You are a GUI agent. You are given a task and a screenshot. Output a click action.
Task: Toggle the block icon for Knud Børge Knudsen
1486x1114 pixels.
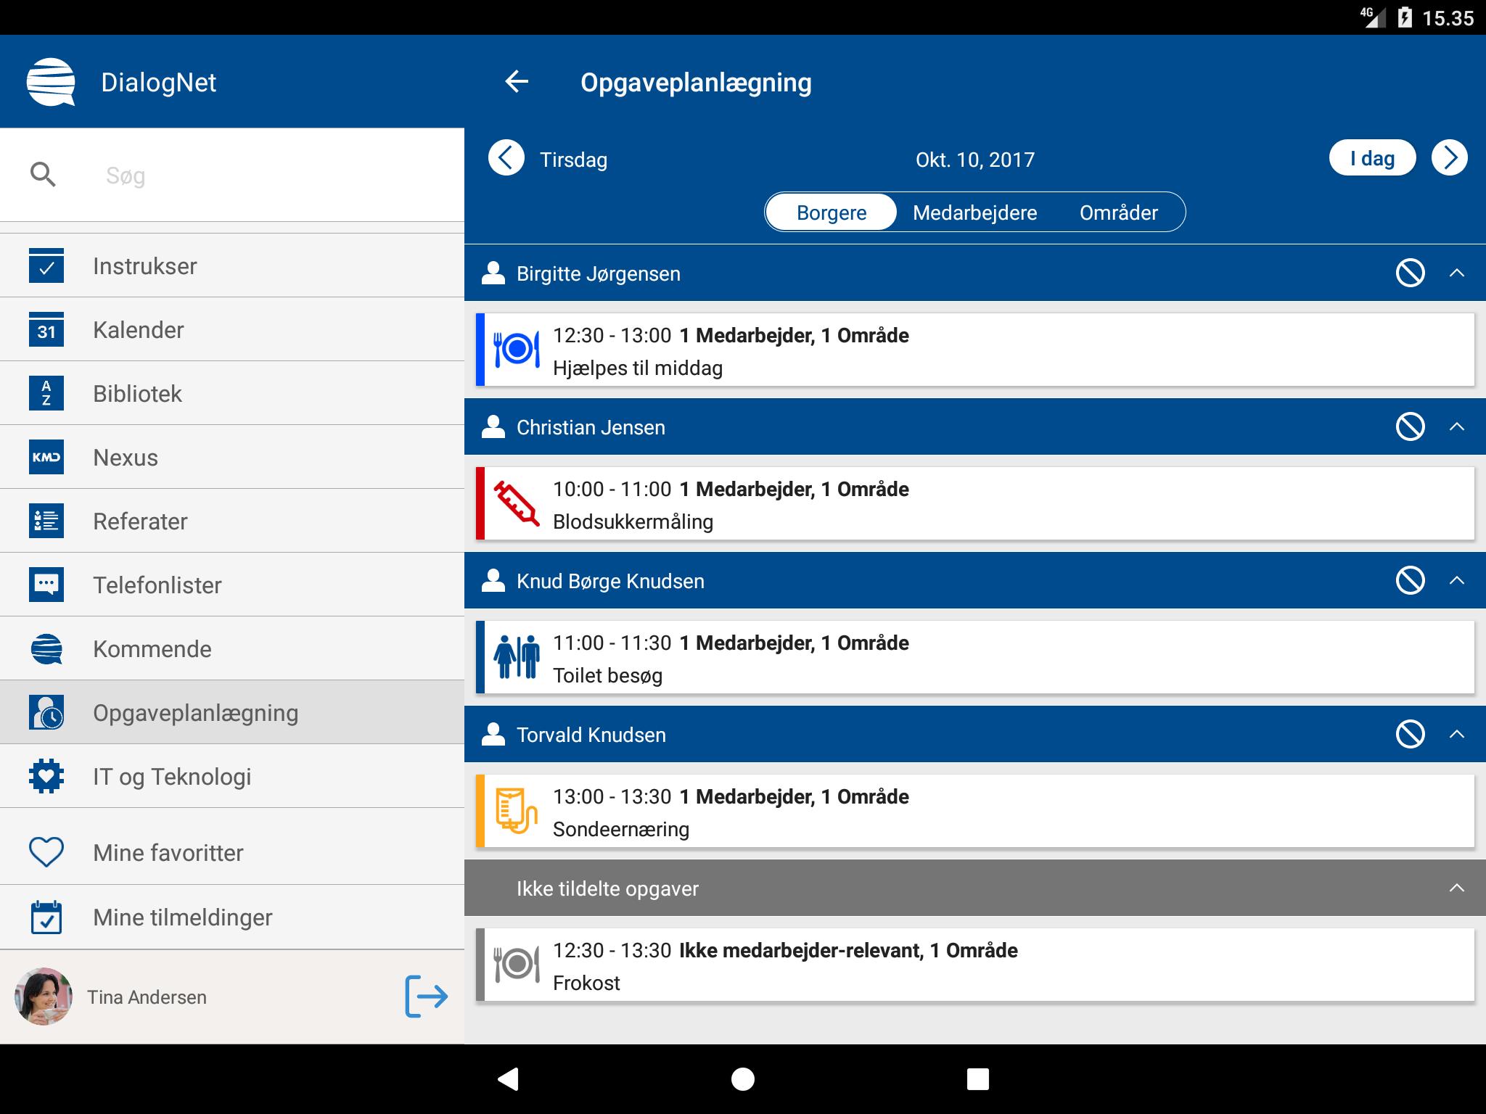[1411, 581]
